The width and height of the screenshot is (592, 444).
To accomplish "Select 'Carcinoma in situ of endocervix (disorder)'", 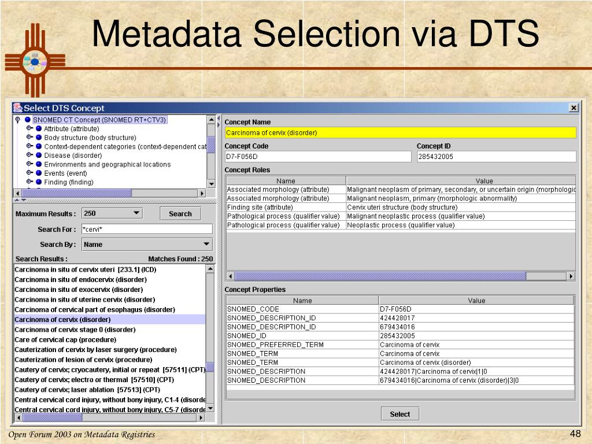I will (81, 279).
